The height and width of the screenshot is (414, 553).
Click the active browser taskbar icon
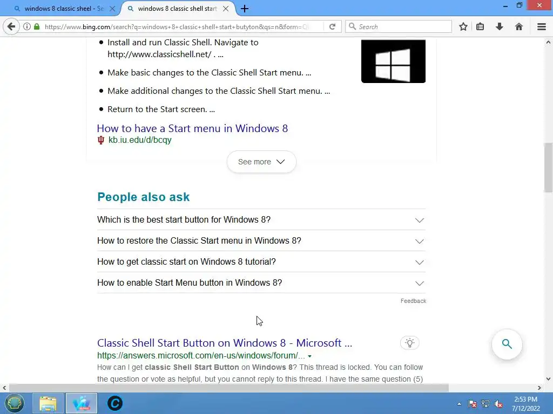(x=82, y=403)
